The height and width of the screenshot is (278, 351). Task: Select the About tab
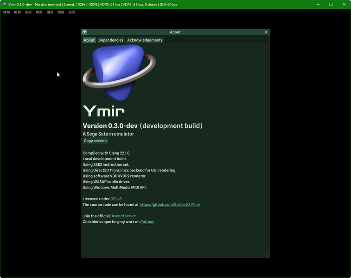point(89,40)
